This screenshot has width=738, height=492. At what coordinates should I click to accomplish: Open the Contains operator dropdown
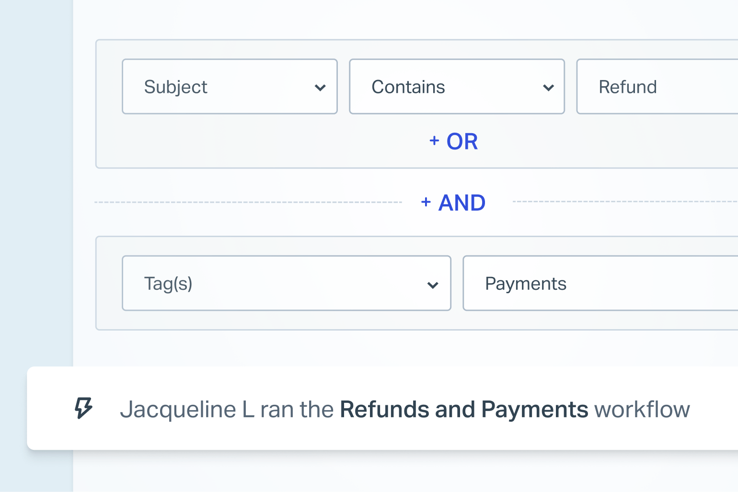click(x=457, y=87)
